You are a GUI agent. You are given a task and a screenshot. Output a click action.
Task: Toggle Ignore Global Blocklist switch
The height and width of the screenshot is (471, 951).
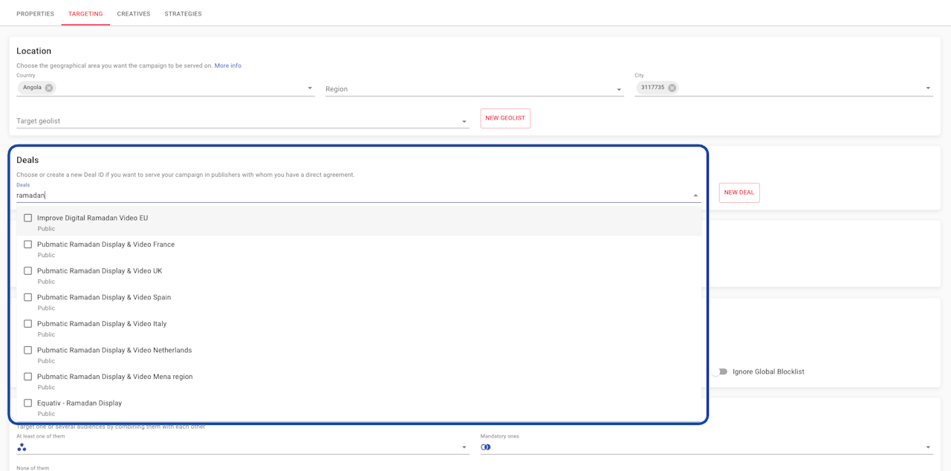point(720,371)
